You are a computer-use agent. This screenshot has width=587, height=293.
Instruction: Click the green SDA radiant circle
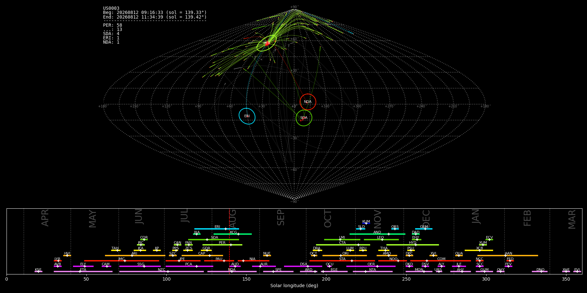(x=304, y=118)
